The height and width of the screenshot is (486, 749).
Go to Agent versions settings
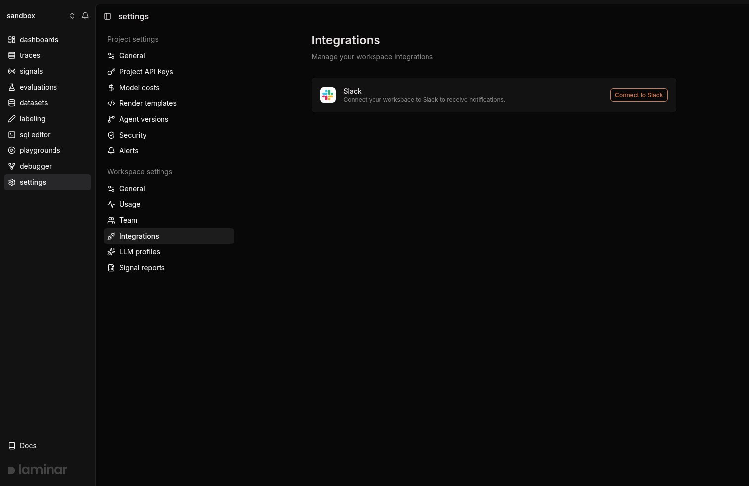point(169,119)
